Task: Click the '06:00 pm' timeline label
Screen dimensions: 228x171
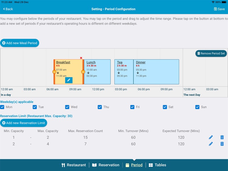Action: coord(144,89)
